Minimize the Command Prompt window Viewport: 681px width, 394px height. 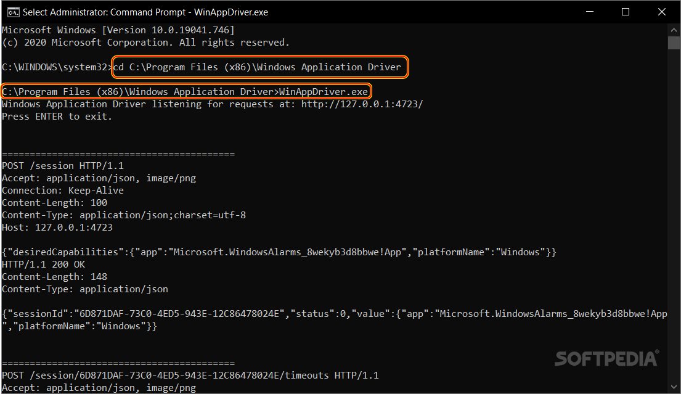coord(589,12)
